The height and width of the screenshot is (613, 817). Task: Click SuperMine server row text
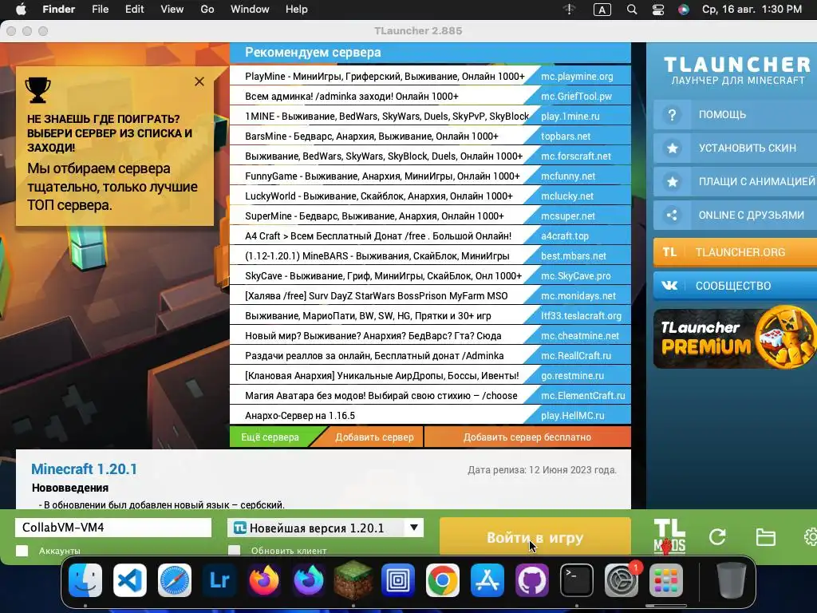point(374,216)
